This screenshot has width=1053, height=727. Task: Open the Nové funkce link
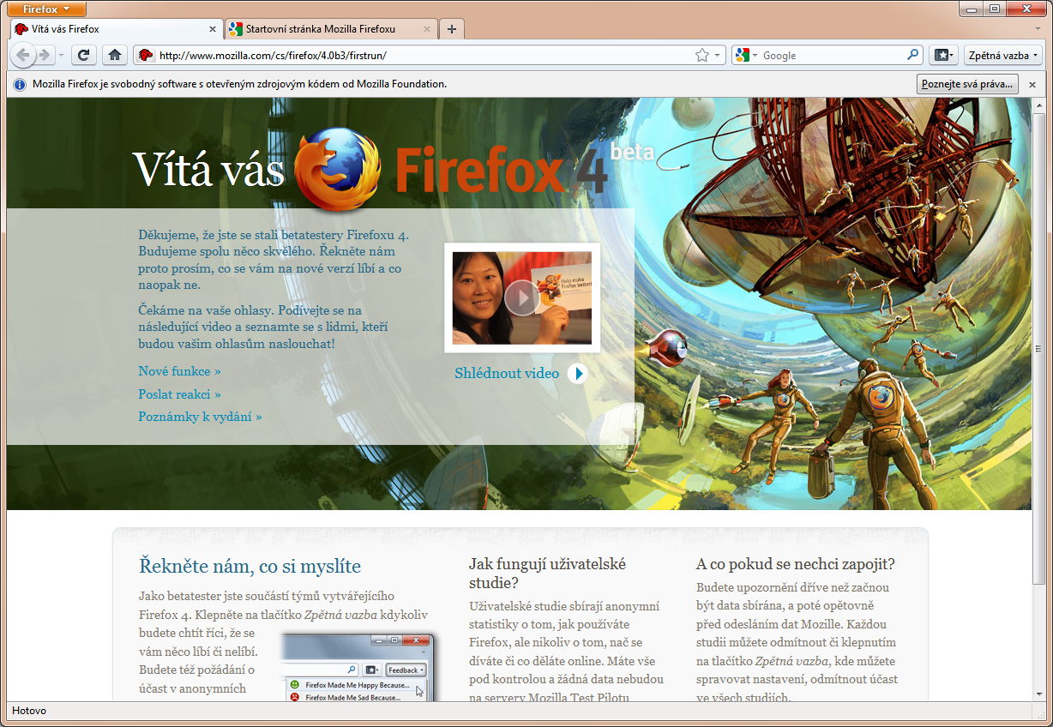pyautogui.click(x=179, y=371)
